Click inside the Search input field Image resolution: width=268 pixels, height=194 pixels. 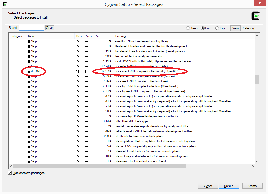(x=32, y=28)
